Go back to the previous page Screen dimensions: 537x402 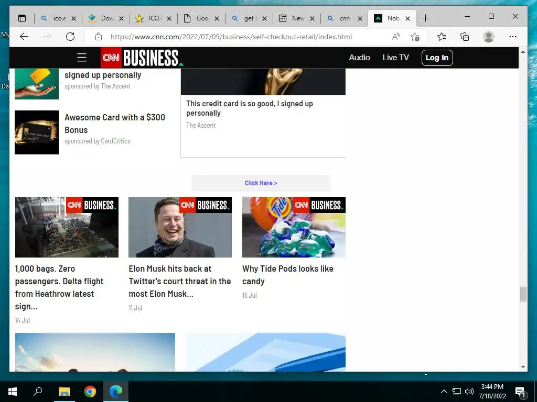coord(24,37)
